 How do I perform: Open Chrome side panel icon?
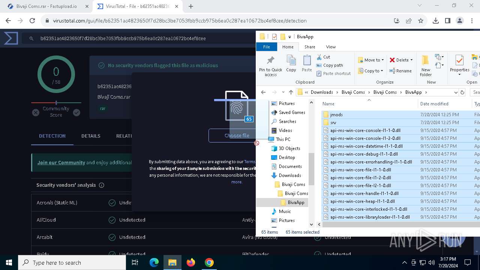(x=448, y=21)
